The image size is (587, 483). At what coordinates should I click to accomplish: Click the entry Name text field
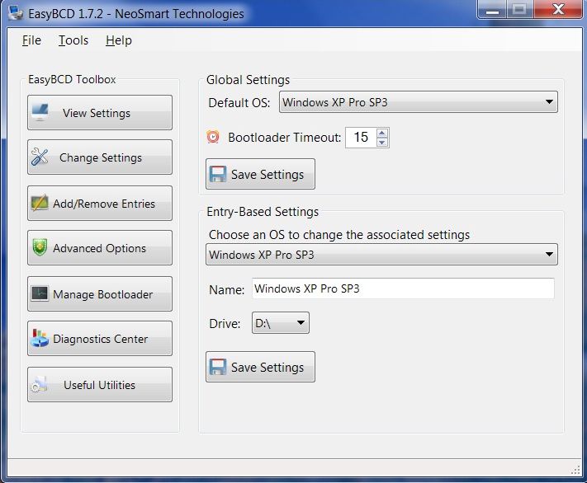[403, 288]
